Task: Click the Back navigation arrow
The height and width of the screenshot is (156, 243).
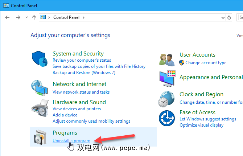Action: [x=8, y=17]
